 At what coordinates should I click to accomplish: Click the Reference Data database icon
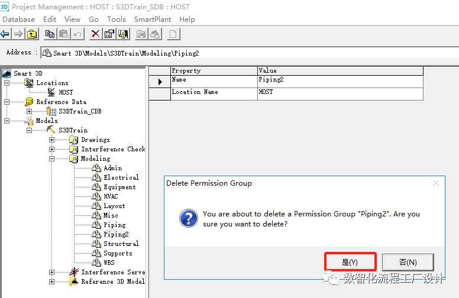(29, 102)
